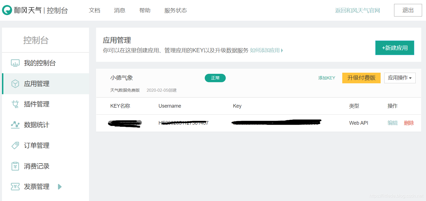Click the 升级付费版 button
Image resolution: width=426 pixels, height=201 pixels.
[361, 78]
